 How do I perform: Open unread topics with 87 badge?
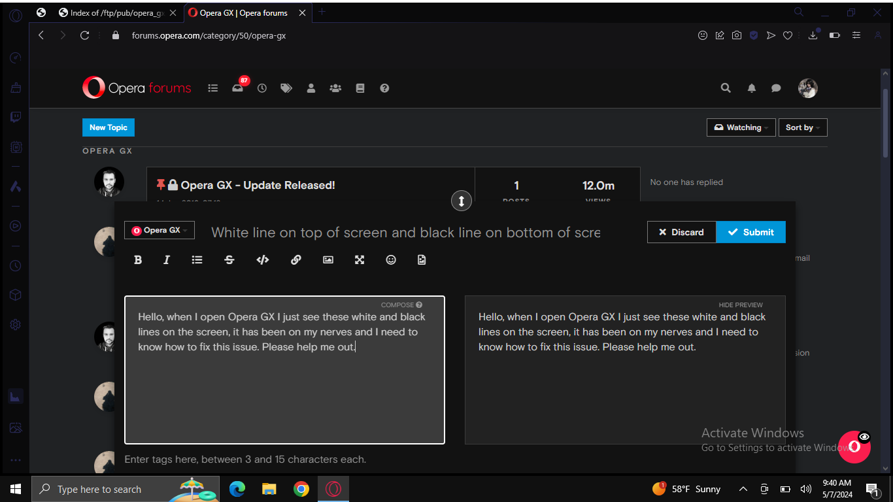[x=239, y=87]
